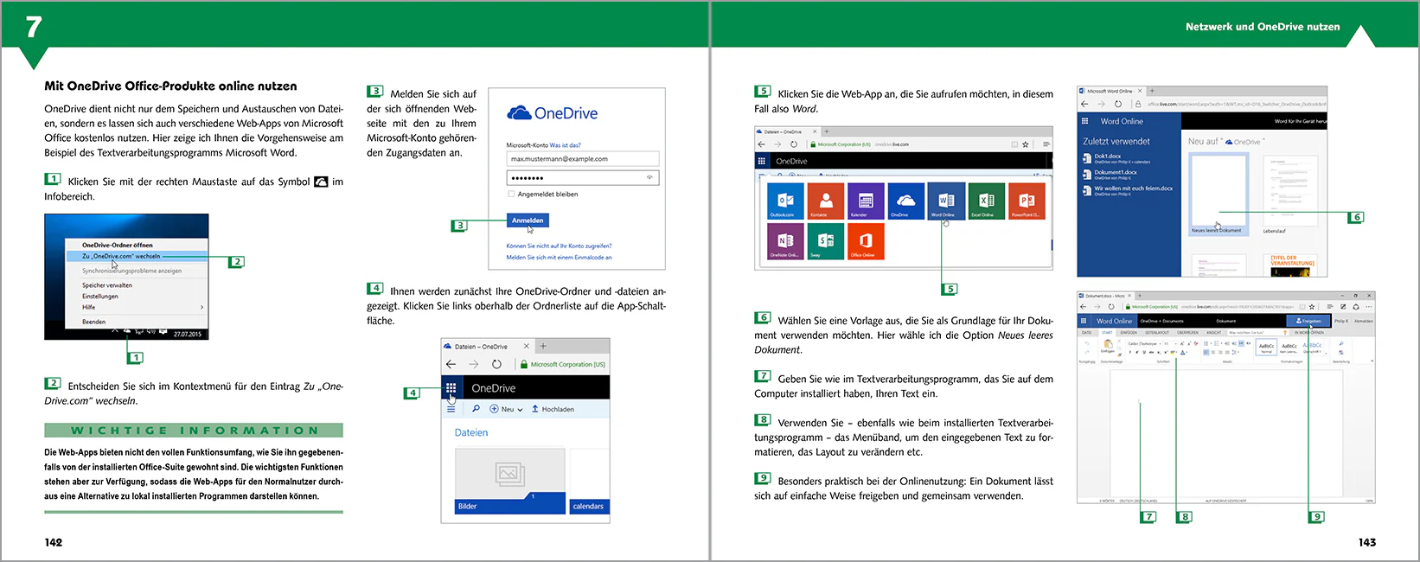Screen dimensions: 1420x562
Task: Open the Kalender app tile
Action: (866, 201)
